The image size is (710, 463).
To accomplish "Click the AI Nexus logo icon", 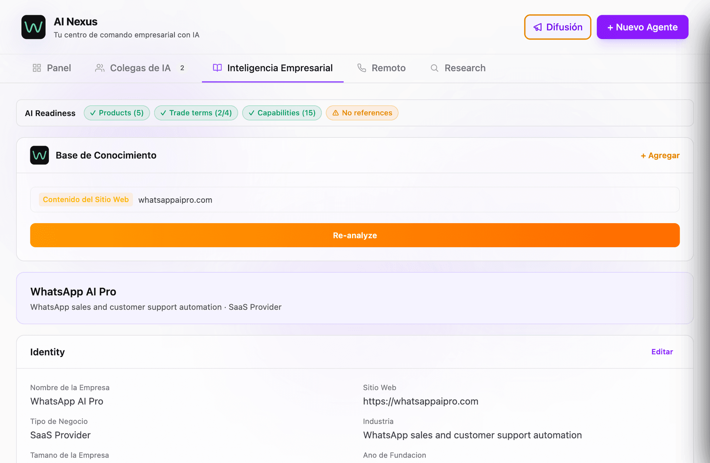I will click(33, 27).
